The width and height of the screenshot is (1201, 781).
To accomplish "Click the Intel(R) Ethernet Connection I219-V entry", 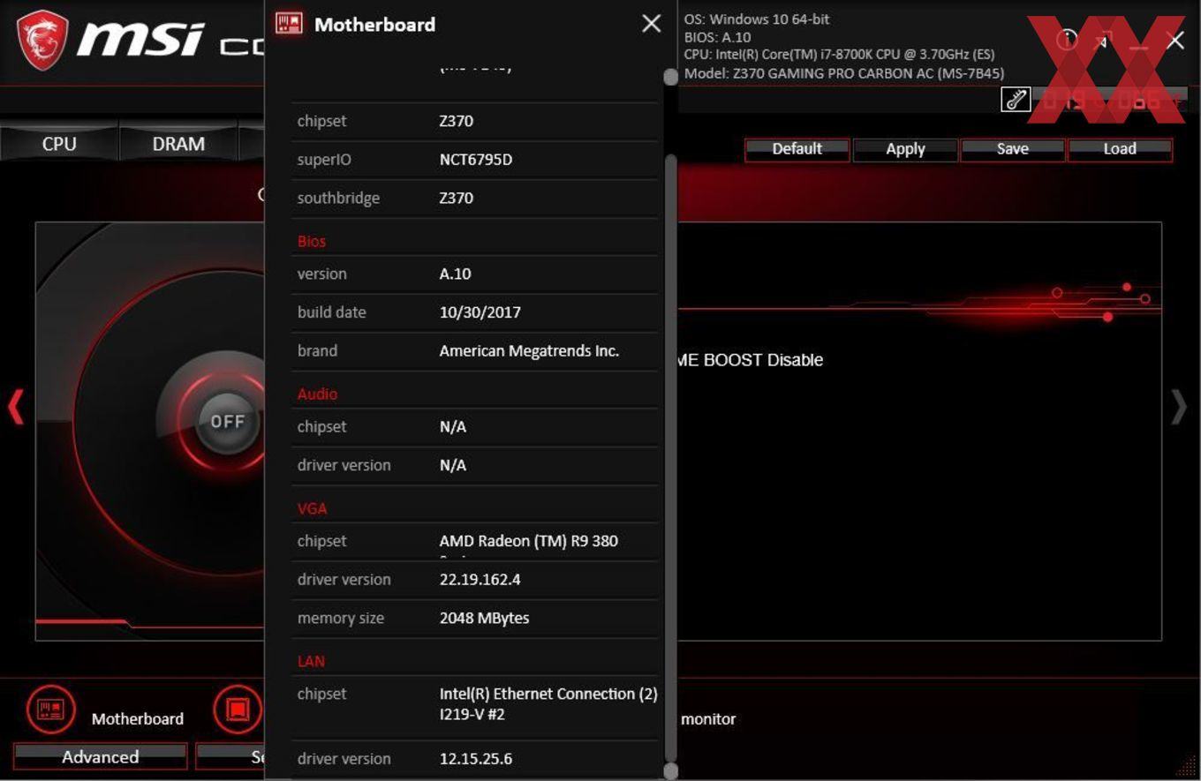I will [548, 703].
